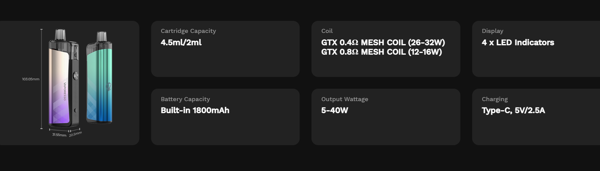Image resolution: width=600 pixels, height=171 pixels.
Task: Click the 20.5mm depth dimension label
Action: click(75, 134)
